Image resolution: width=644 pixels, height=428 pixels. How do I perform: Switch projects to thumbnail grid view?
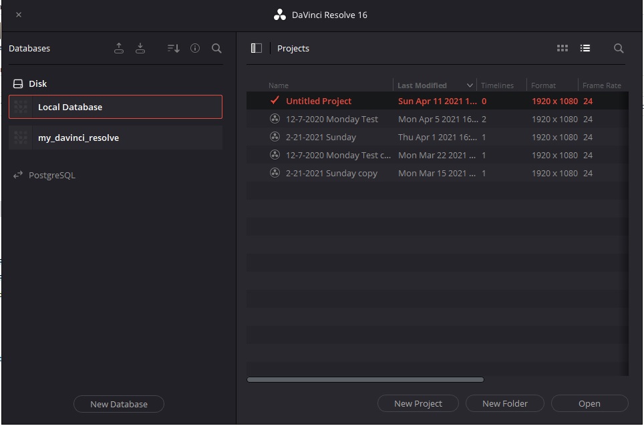[x=562, y=49]
